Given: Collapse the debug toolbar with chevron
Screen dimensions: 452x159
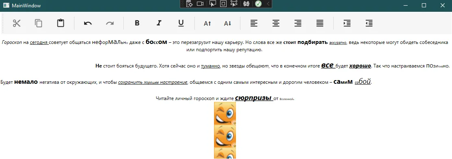Looking at the screenshot, I should [268, 4].
